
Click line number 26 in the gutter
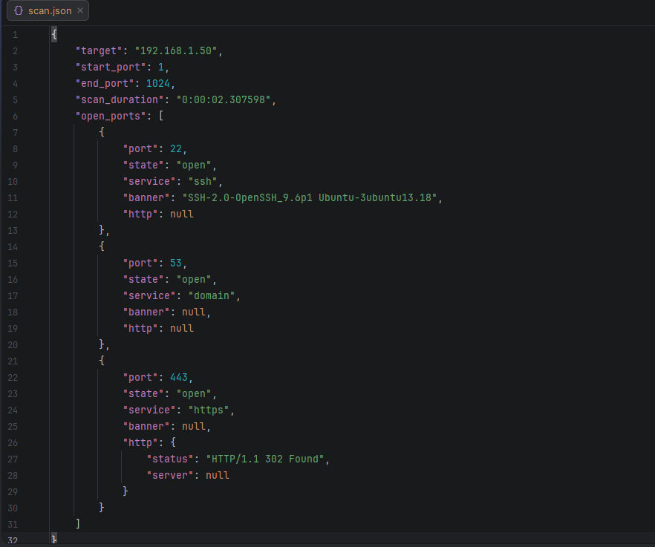coord(13,443)
